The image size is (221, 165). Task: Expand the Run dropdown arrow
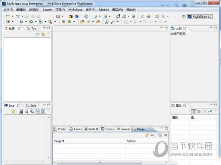(x=36, y=22)
